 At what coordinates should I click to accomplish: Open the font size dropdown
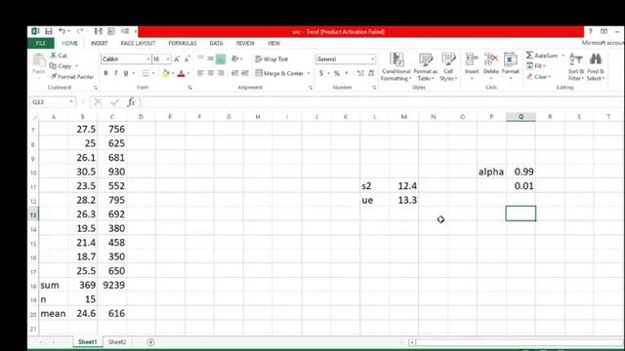click(x=168, y=58)
